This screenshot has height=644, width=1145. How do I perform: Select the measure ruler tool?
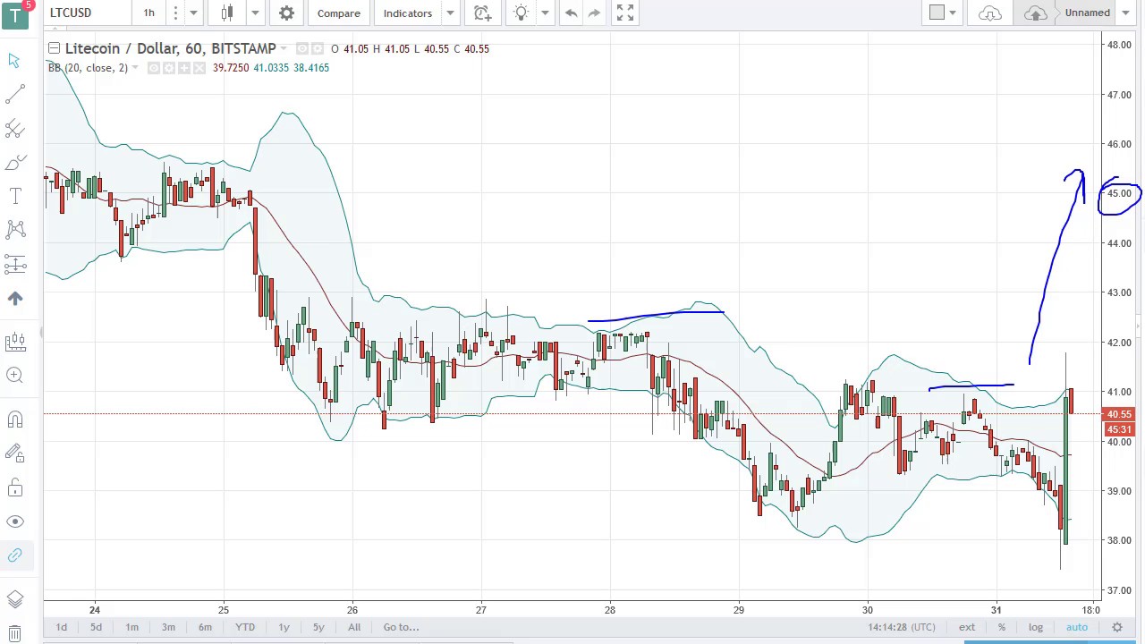(14, 341)
